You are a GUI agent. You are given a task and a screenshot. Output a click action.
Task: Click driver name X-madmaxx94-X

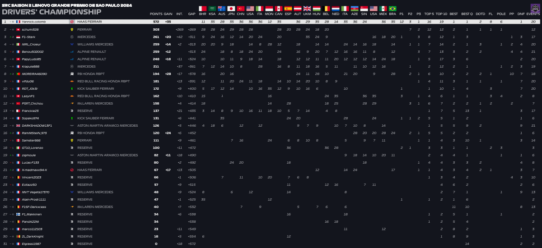[34, 170]
